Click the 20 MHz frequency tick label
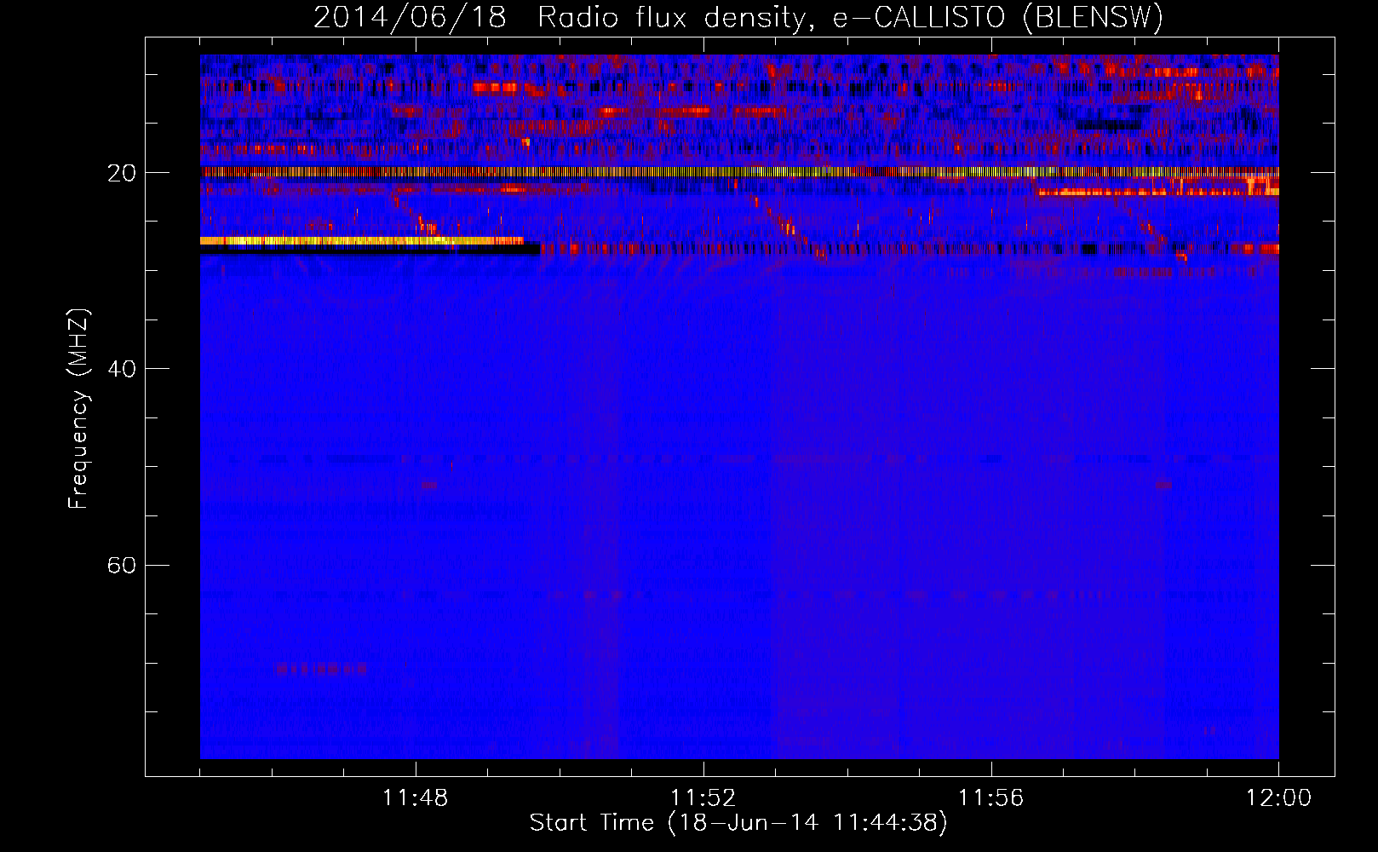1378x852 pixels. click(x=122, y=173)
